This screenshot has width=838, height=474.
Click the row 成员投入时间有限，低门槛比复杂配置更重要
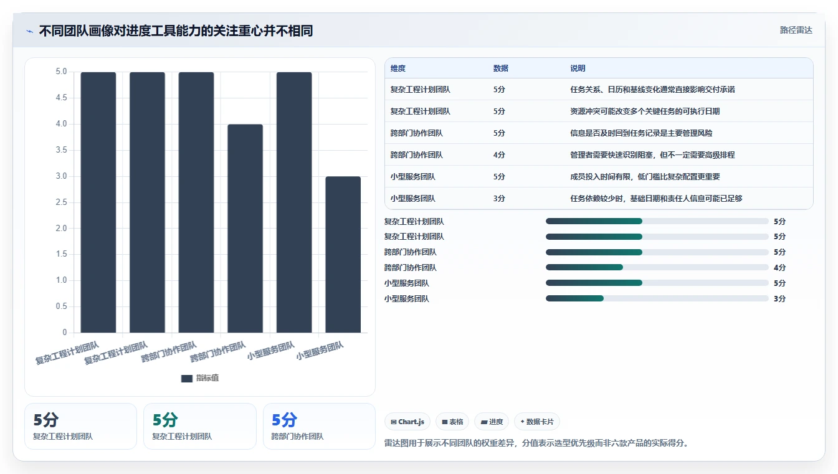599,176
